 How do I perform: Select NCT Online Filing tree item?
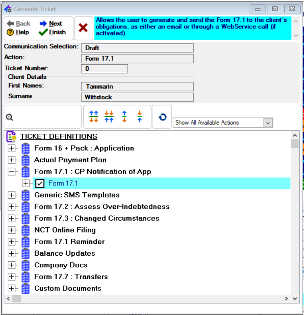point(65,230)
